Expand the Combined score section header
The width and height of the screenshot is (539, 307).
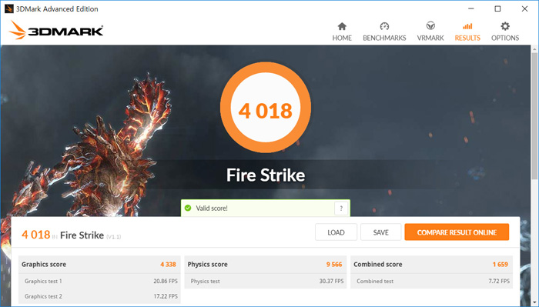tap(431, 265)
